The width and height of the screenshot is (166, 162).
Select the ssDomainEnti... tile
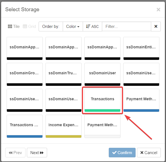point(141,47)
